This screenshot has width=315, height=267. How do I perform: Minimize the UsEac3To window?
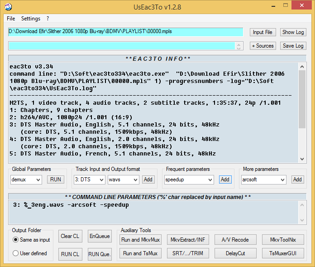tap(273, 6)
